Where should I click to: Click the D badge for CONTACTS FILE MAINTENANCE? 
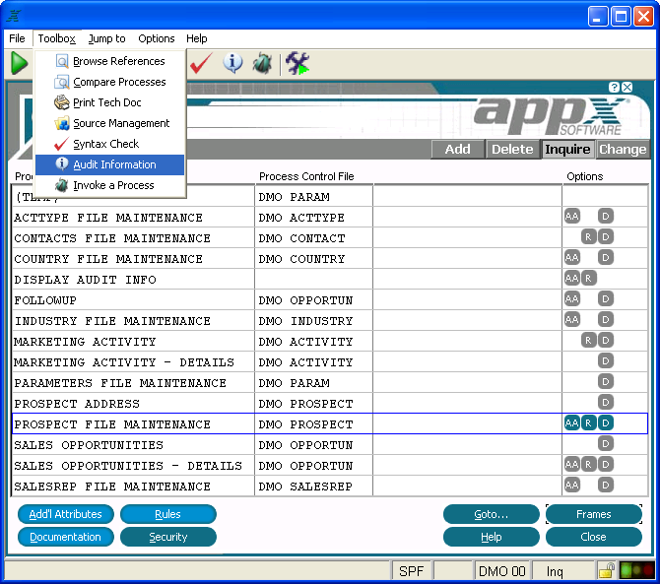(606, 237)
